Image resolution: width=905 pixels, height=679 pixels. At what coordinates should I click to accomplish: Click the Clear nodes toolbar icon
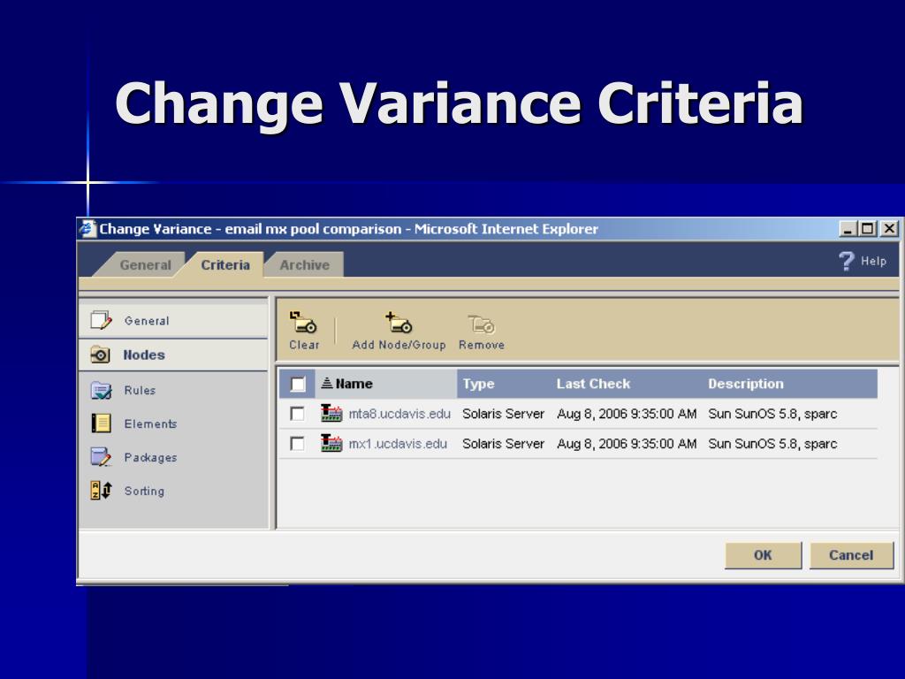point(303,323)
